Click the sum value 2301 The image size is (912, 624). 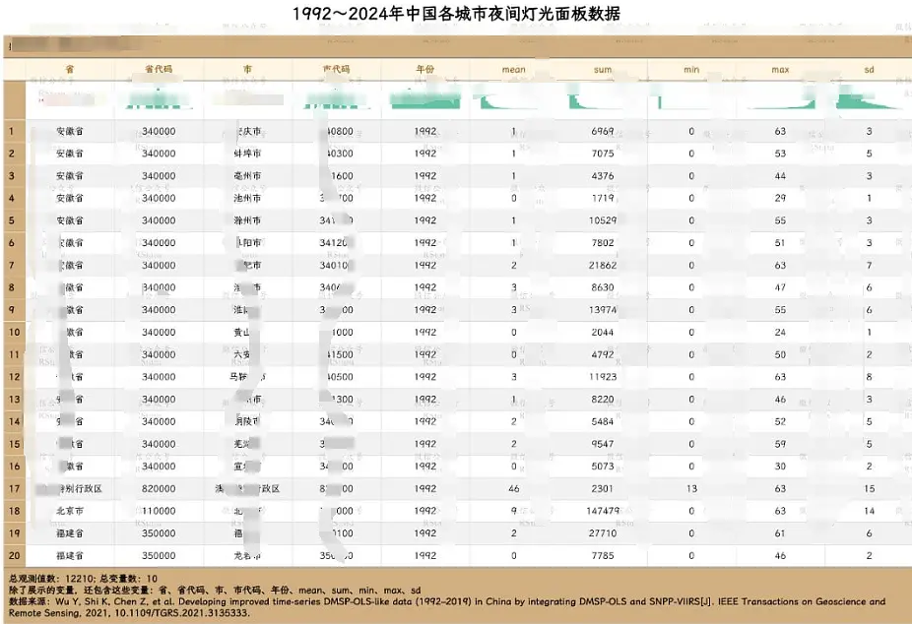603,488
